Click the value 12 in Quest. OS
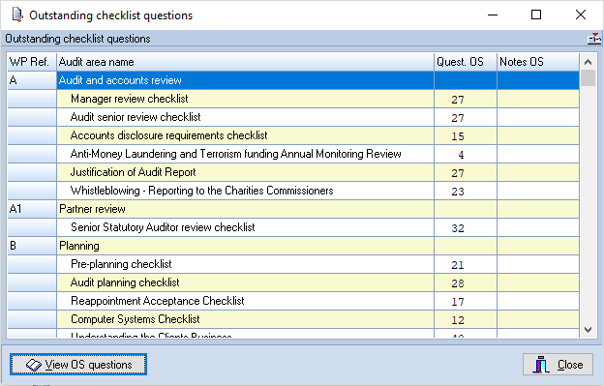This screenshot has width=604, height=386. click(x=458, y=320)
